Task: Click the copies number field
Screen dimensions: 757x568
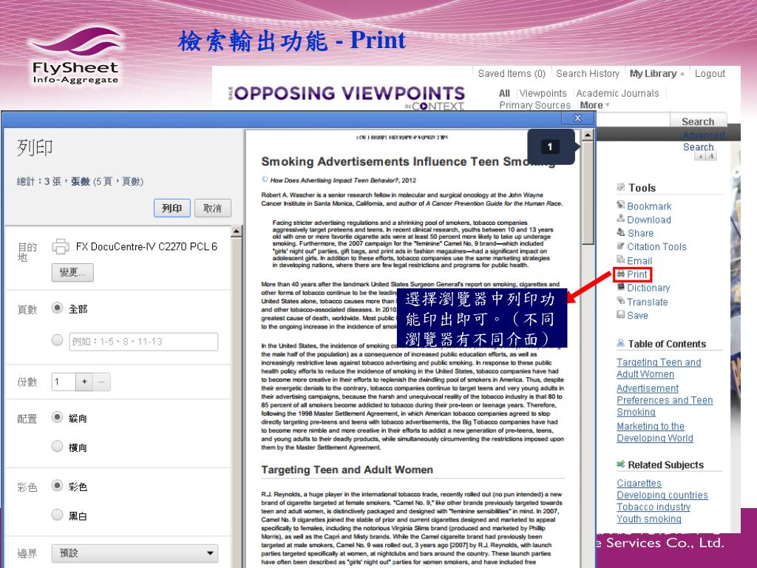Action: [x=64, y=382]
